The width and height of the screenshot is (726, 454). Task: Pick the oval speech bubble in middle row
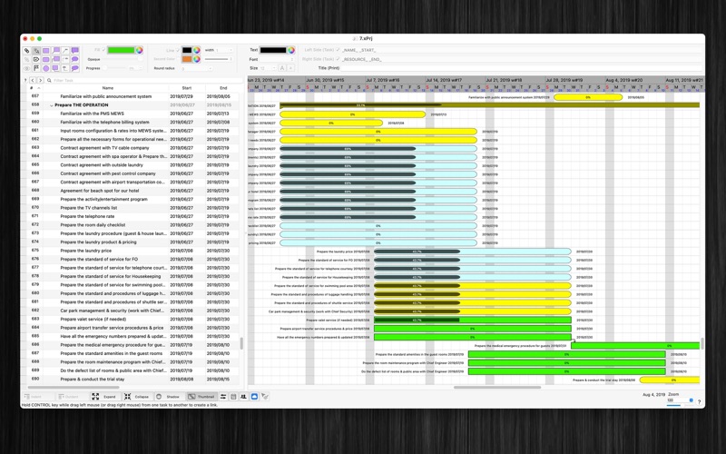tap(75, 59)
